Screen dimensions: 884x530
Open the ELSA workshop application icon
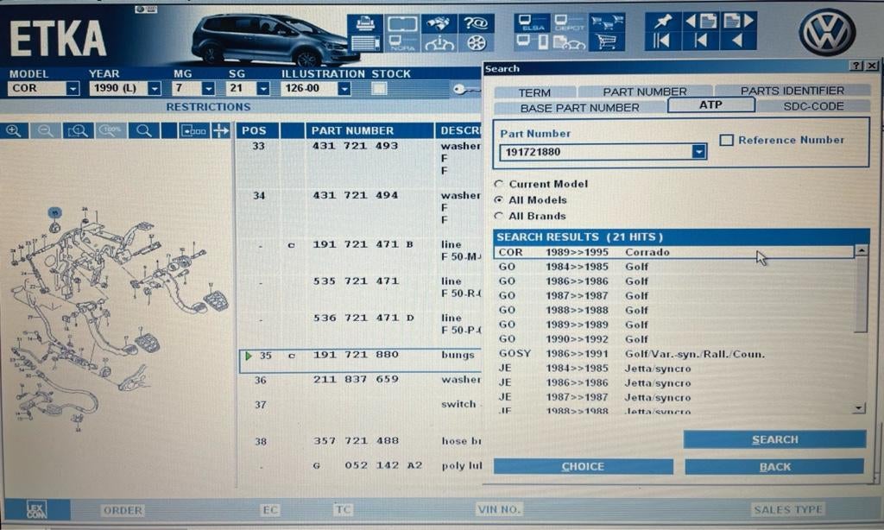531,22
